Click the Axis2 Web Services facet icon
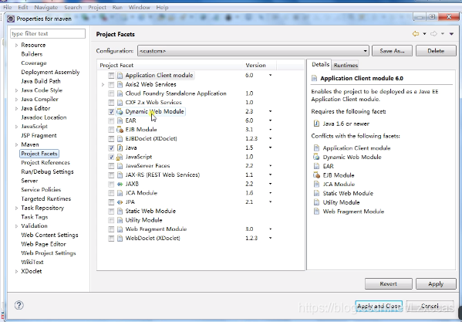 120,85
